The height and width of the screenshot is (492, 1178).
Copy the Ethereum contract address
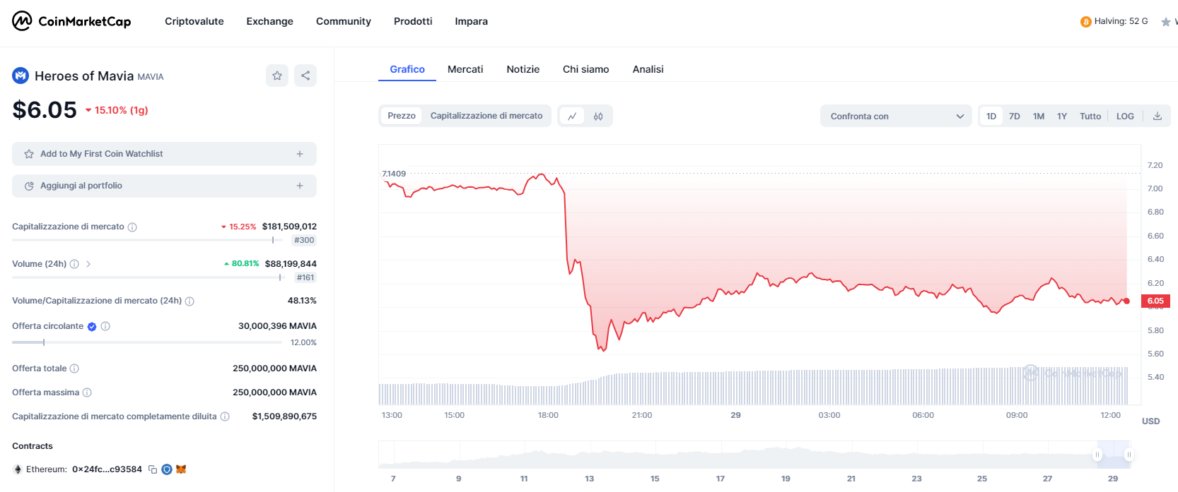coord(153,469)
